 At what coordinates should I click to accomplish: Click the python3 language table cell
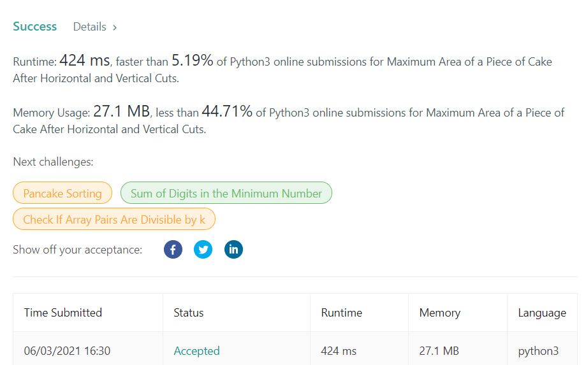(x=538, y=351)
